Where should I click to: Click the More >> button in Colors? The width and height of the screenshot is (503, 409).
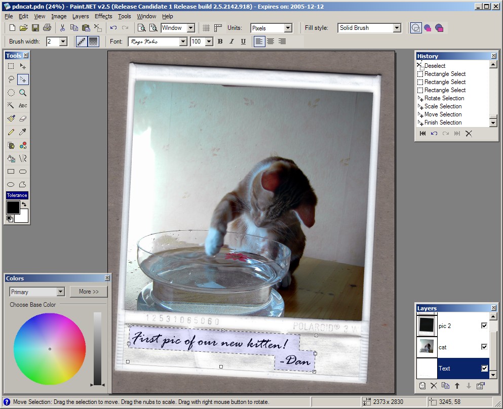(x=89, y=292)
